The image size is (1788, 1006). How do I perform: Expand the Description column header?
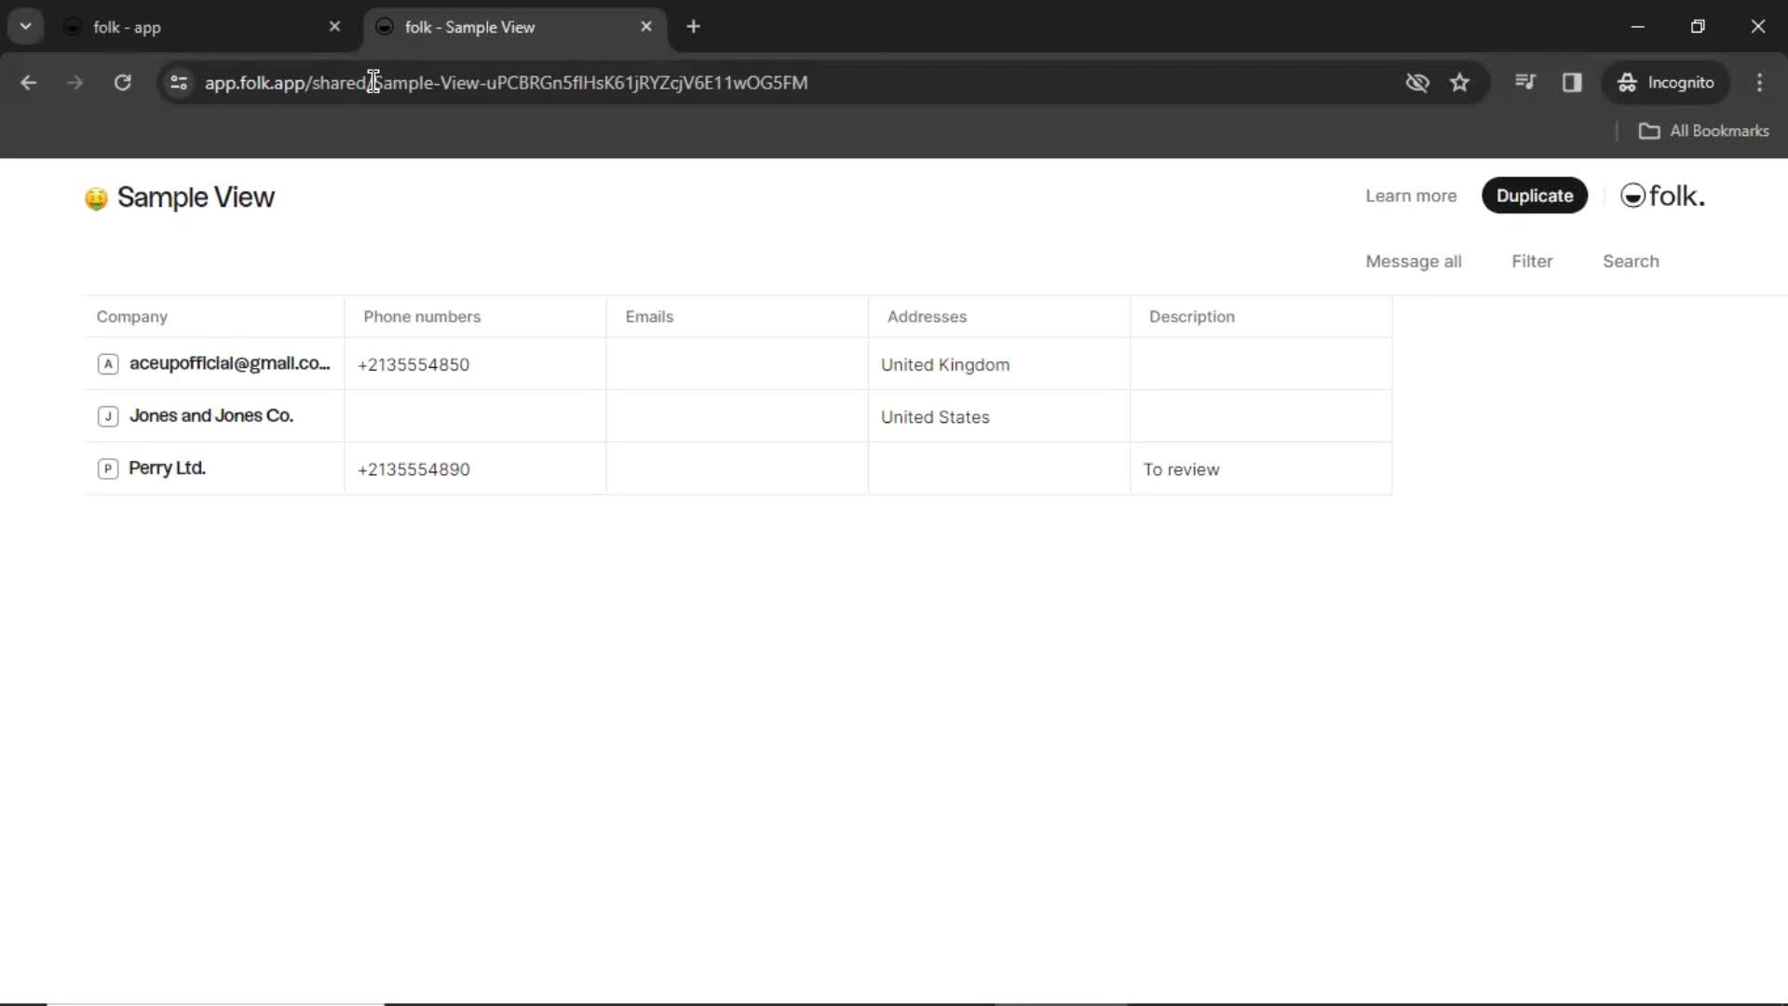(x=1391, y=317)
